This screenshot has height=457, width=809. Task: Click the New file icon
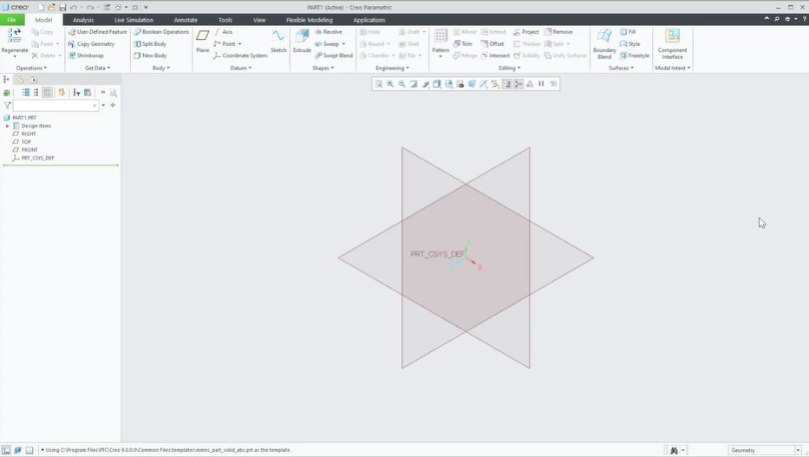[x=41, y=7]
